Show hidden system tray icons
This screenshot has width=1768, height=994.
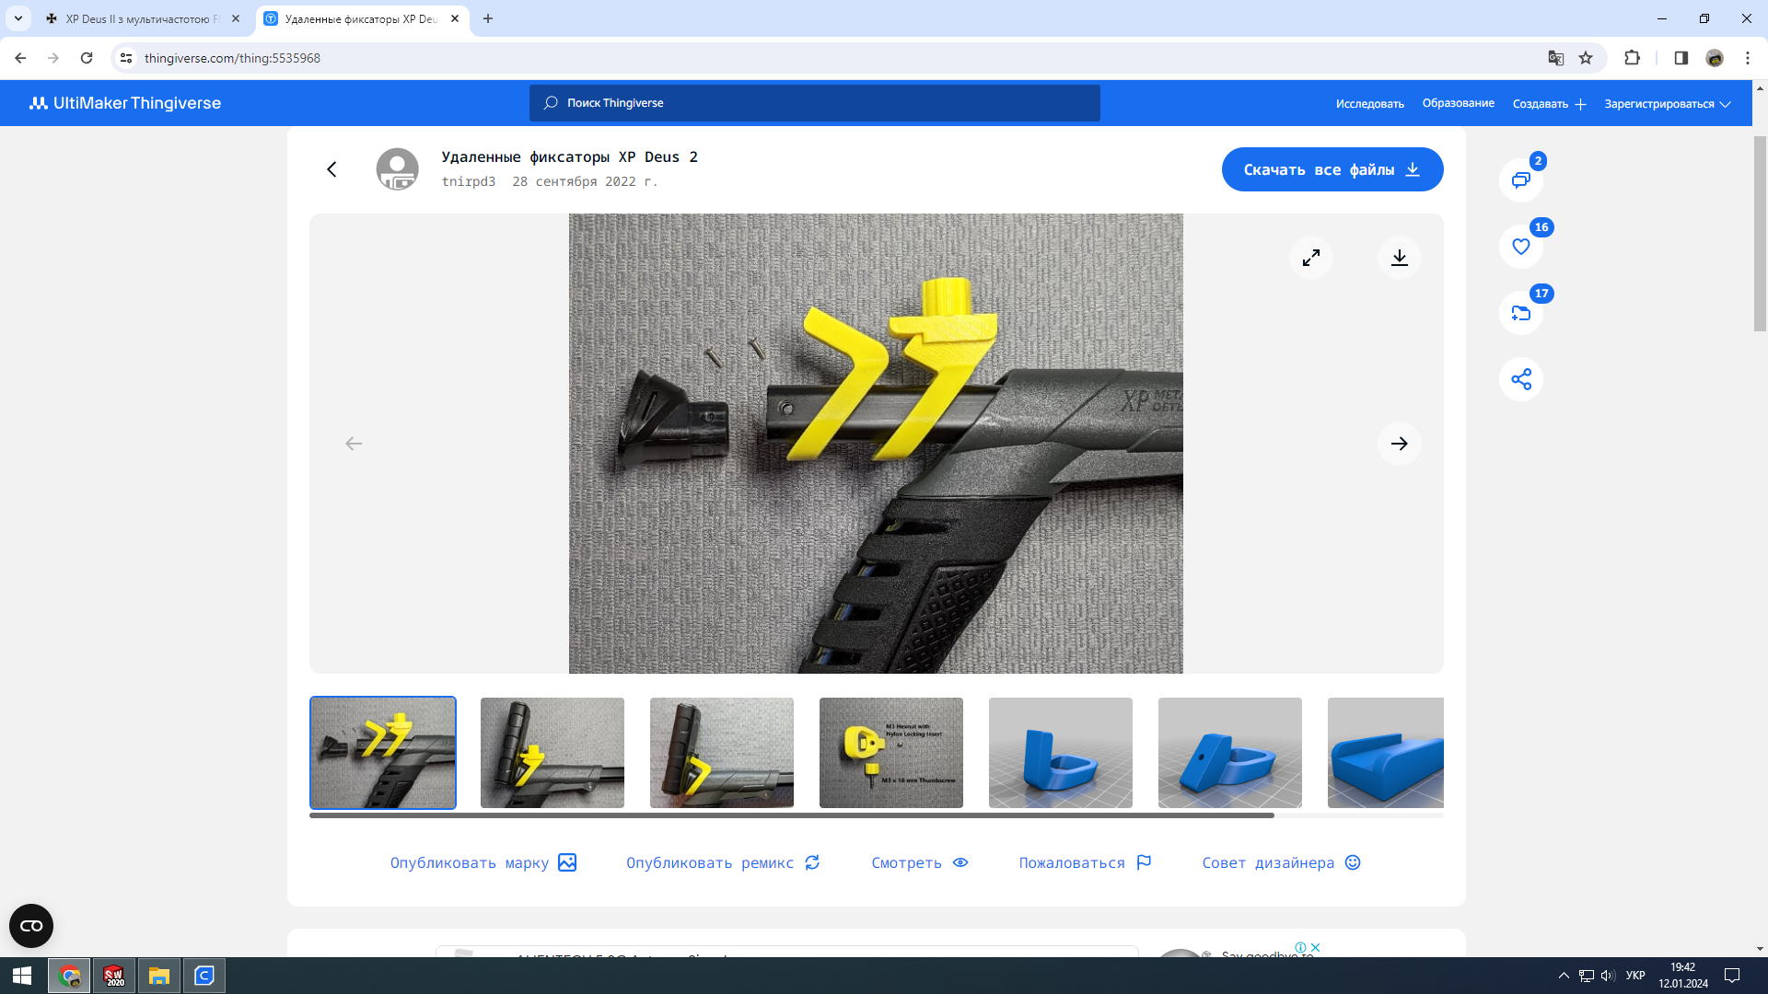[x=1564, y=976]
